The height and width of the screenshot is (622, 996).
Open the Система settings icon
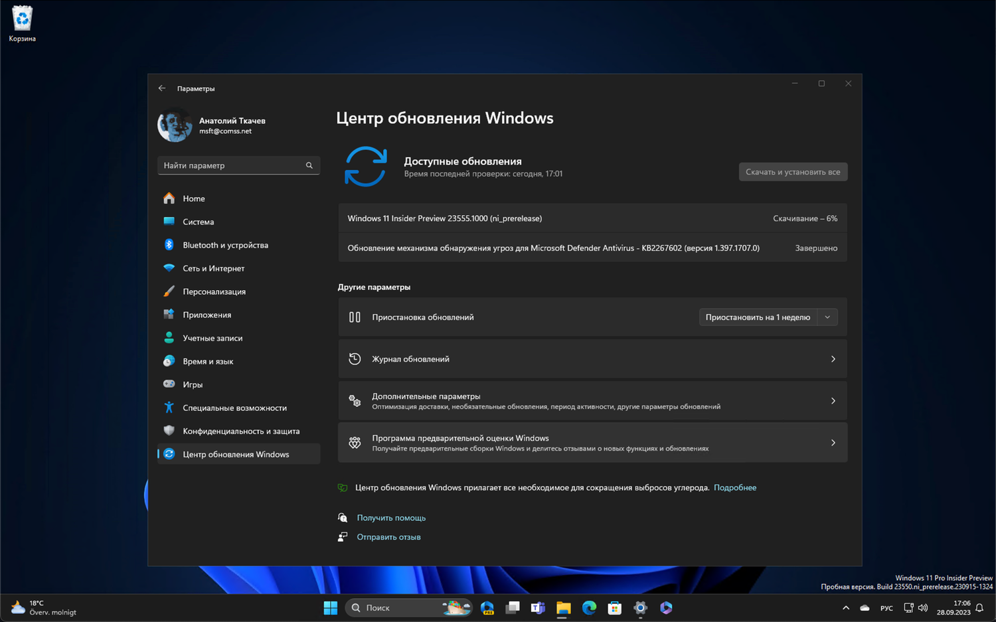click(170, 222)
